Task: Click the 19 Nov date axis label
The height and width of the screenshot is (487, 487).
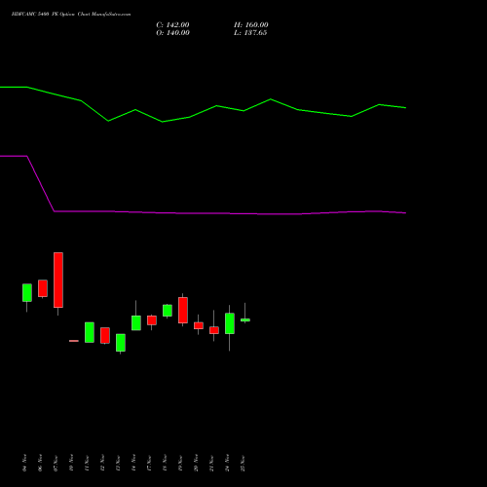Action: point(181,463)
